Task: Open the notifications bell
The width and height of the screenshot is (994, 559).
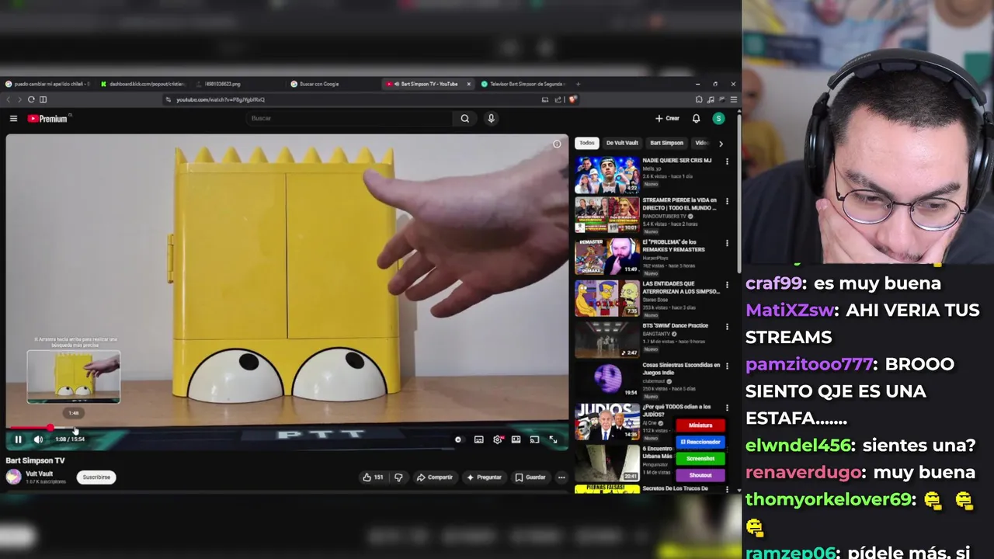Action: (696, 119)
